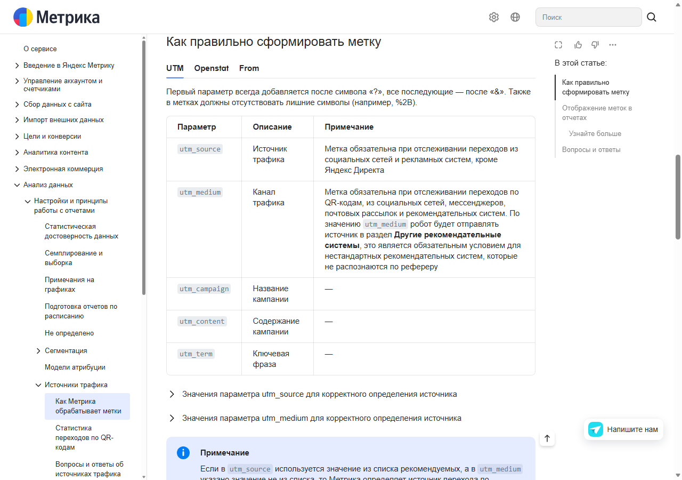The height and width of the screenshot is (480, 682).
Task: Click the Поиск search field
Action: tap(589, 17)
